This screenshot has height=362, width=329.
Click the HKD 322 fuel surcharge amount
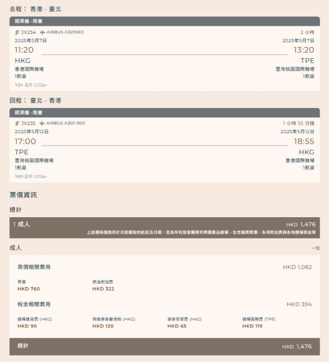(103, 289)
